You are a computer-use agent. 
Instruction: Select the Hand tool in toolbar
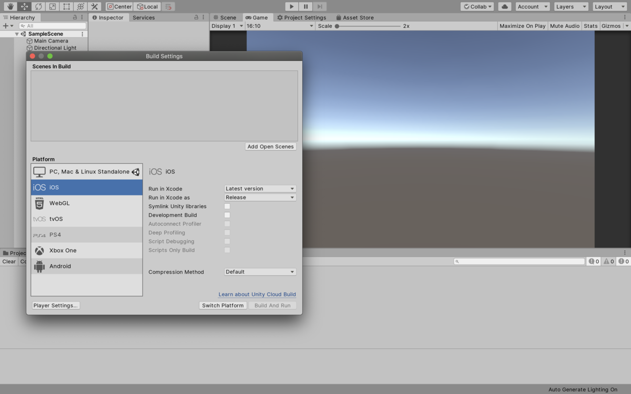[x=10, y=7]
